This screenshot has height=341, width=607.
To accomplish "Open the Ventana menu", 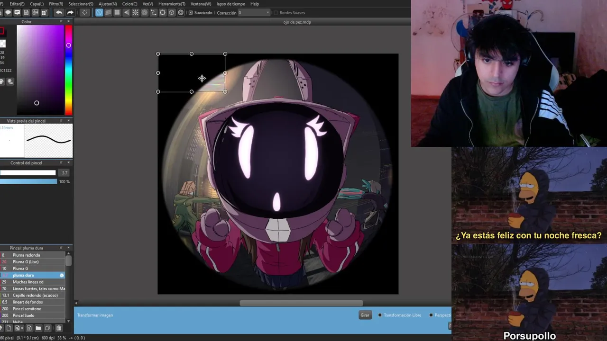I will coord(201,4).
